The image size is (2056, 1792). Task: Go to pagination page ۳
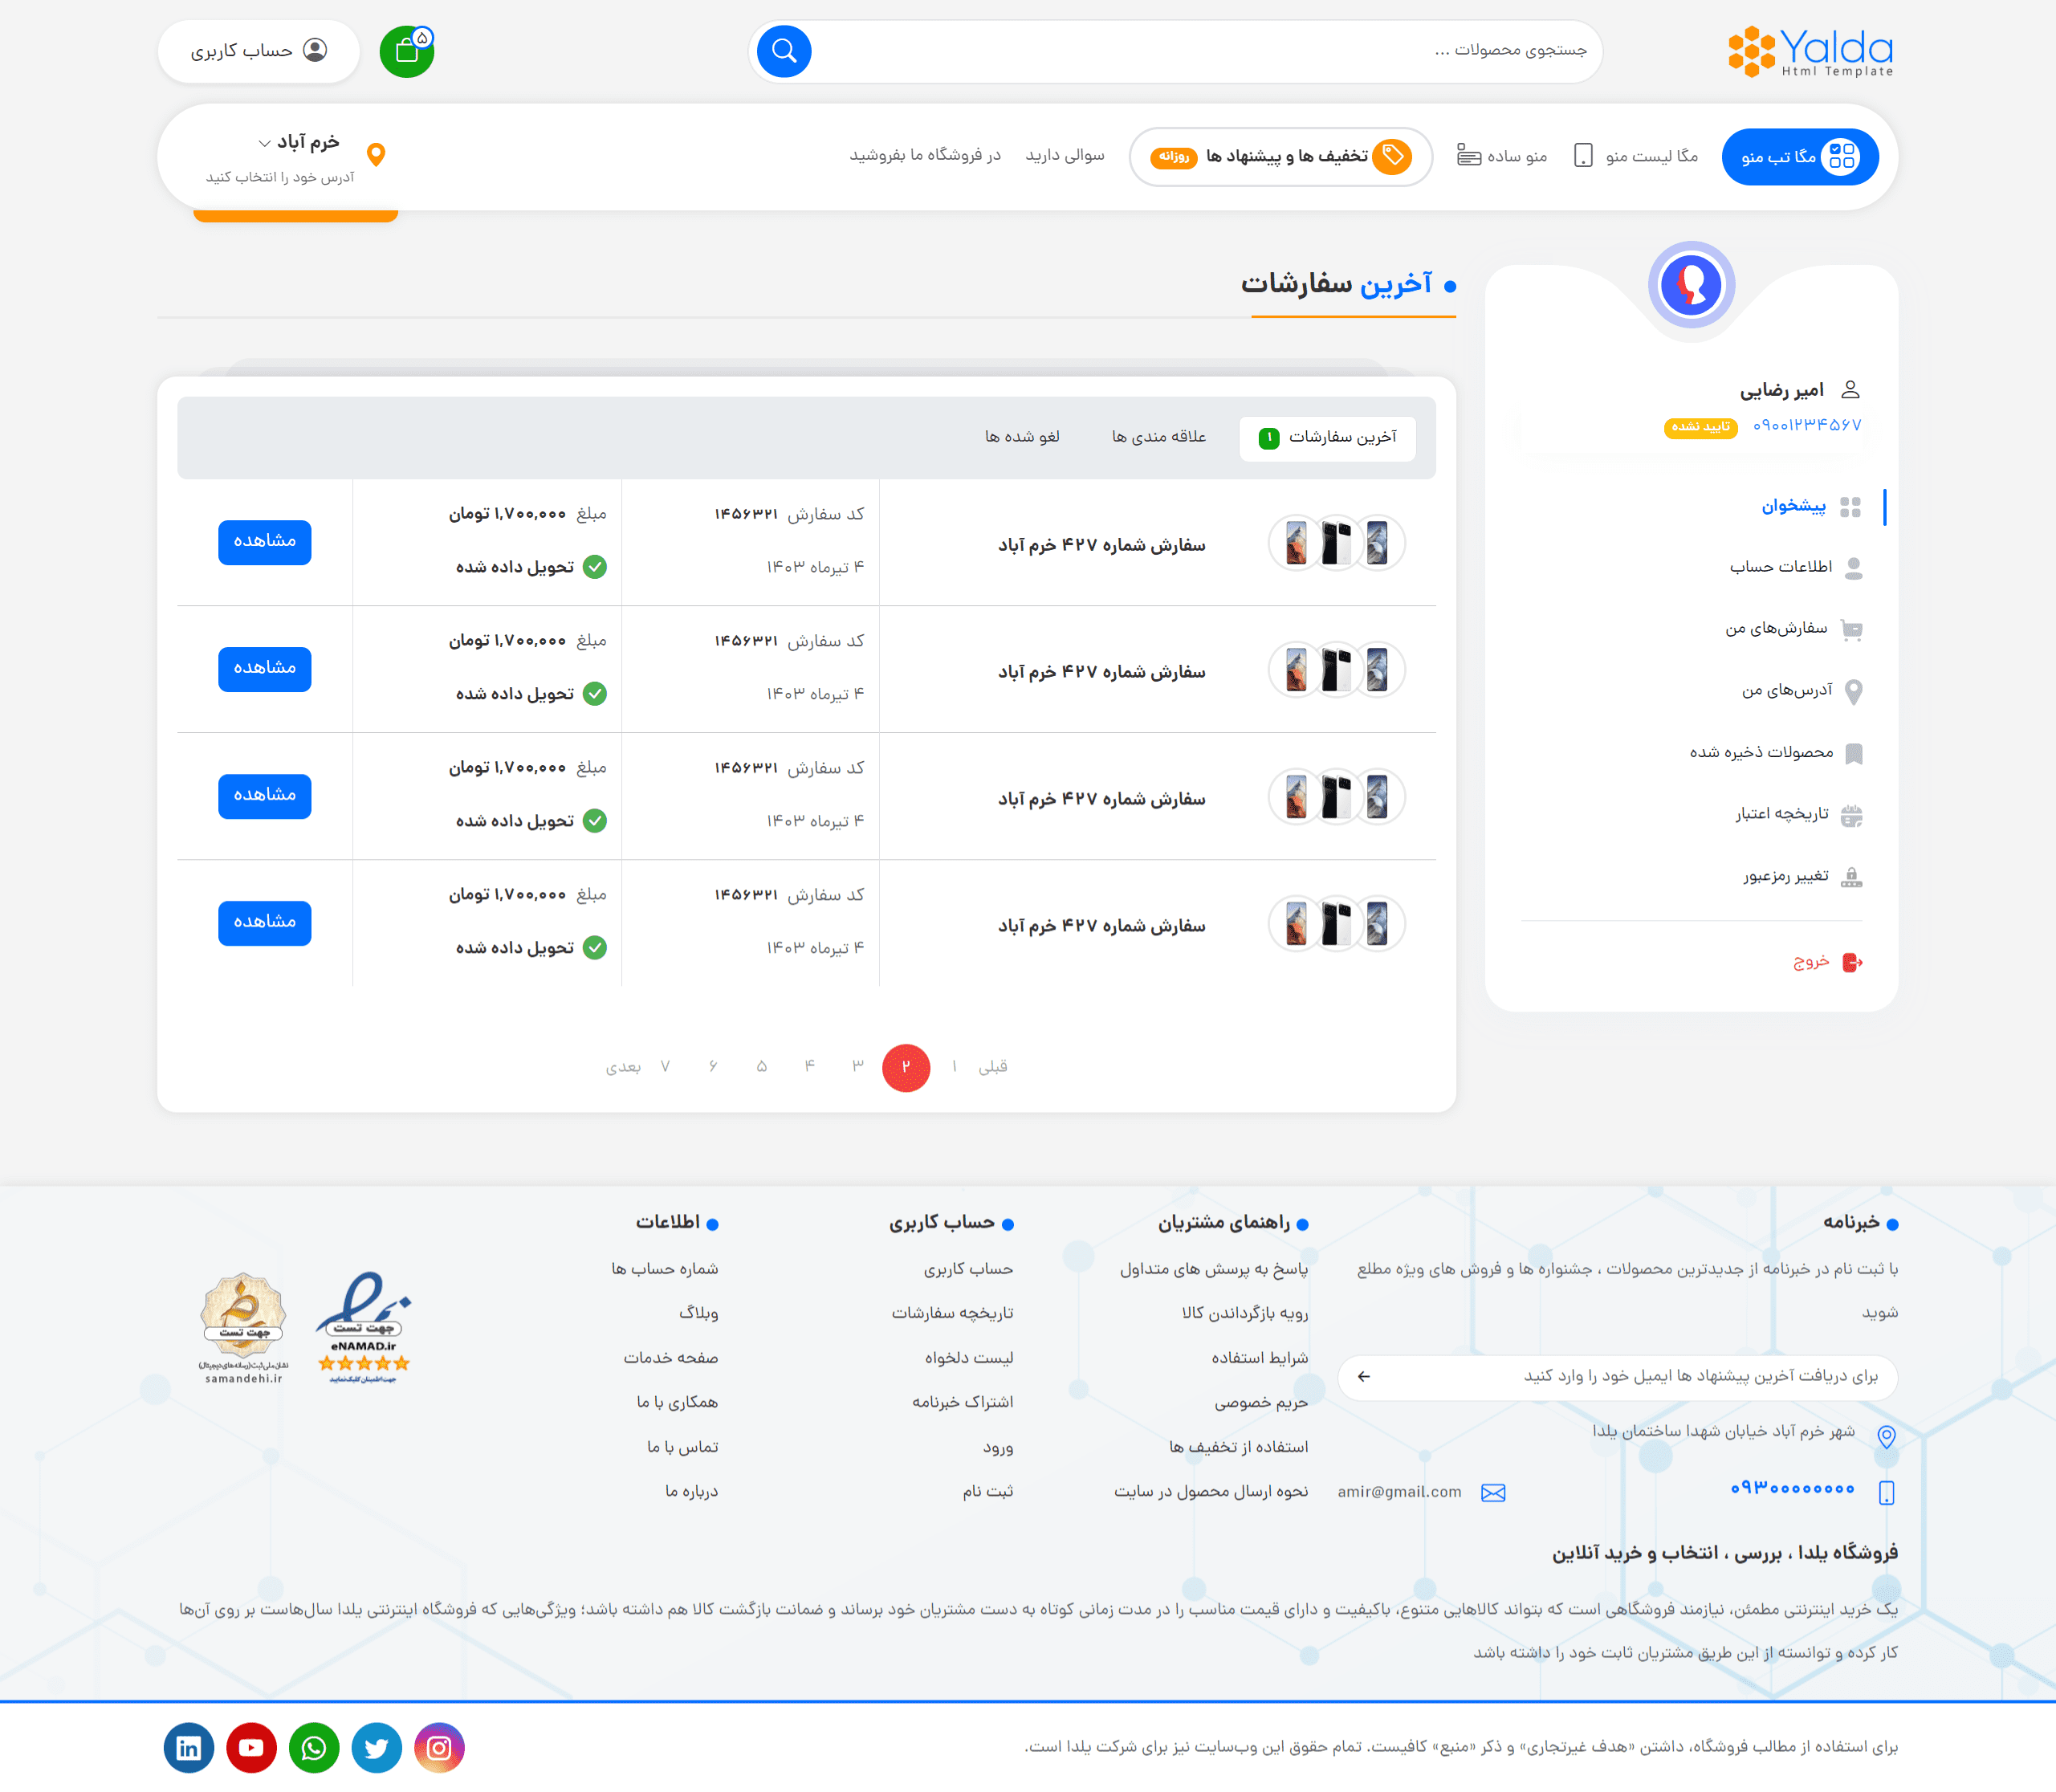(x=858, y=1067)
